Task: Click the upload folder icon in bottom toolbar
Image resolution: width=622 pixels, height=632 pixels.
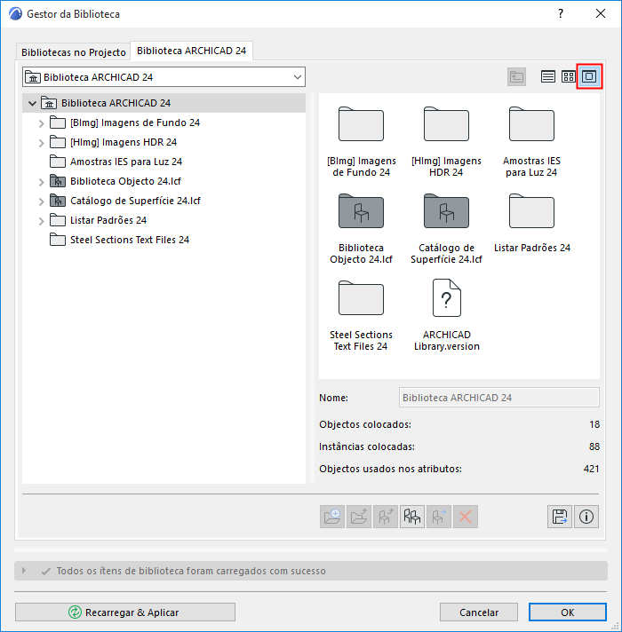Action: [359, 517]
